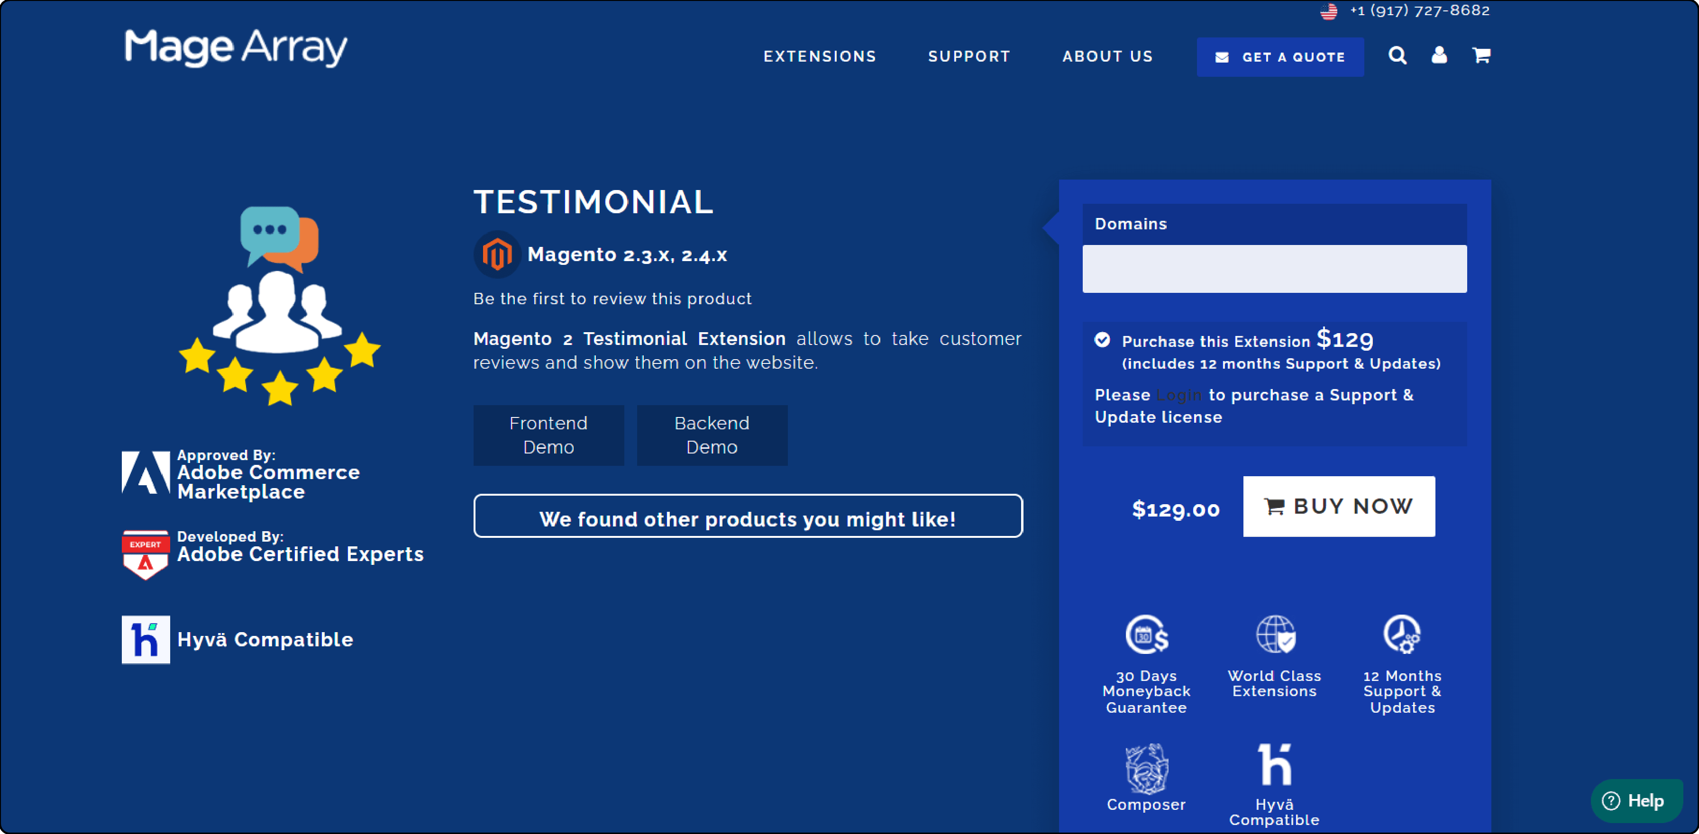This screenshot has width=1699, height=834.
Task: Click the 12 Months Support clock icon
Action: 1402,634
